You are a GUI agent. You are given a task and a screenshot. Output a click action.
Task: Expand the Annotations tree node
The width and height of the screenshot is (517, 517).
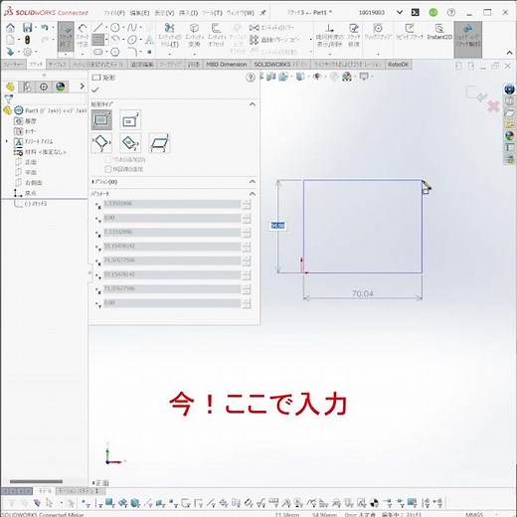tap(6, 141)
